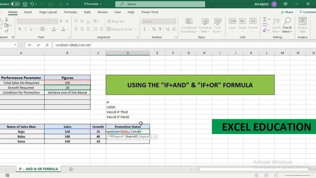Click the Undo arrow icon
This screenshot has width=316, height=178.
click(32, 4)
